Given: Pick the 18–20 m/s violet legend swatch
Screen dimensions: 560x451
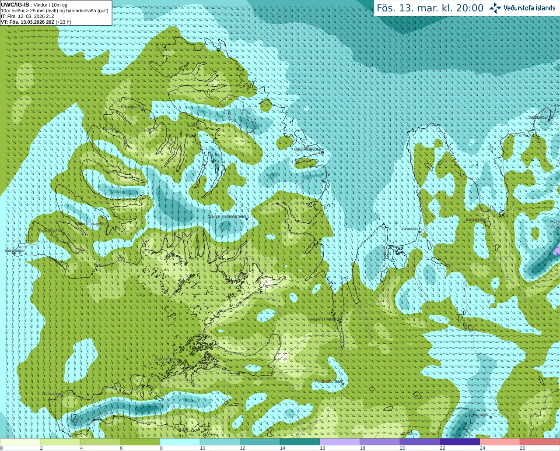Looking at the screenshot, I should (x=380, y=442).
